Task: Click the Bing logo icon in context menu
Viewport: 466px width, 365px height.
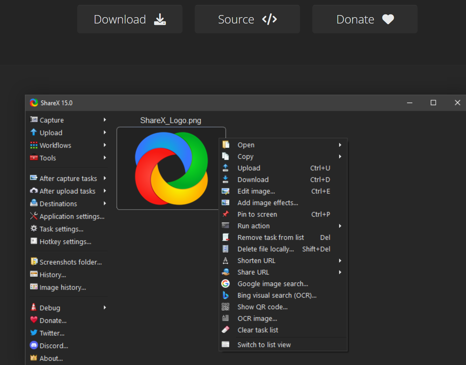Action: 226,295
